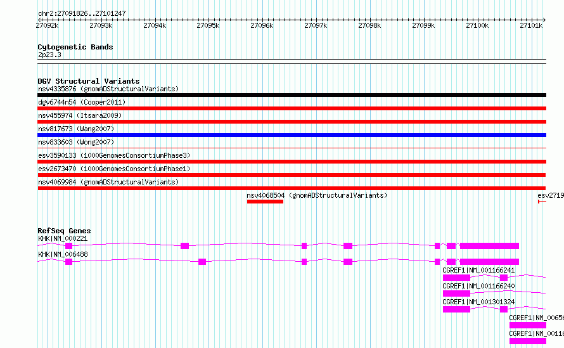Image resolution: width=564 pixels, height=348 pixels.
Task: Click the blue nsv817673 variant bar
Action: pyautogui.click(x=292, y=135)
